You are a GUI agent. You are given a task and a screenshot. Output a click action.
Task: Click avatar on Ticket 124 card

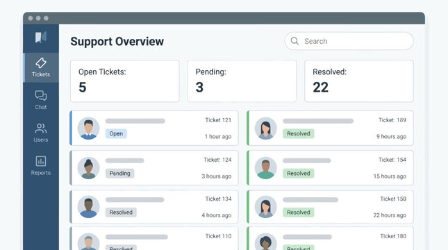[x=89, y=168]
